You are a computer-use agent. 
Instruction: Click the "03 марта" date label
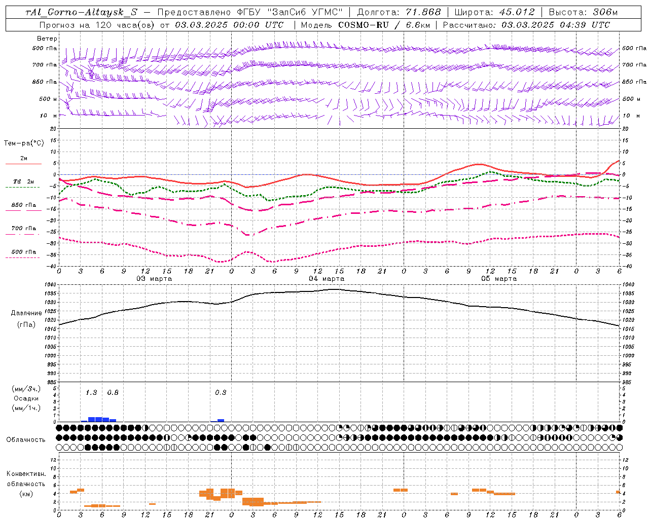pyautogui.click(x=155, y=279)
